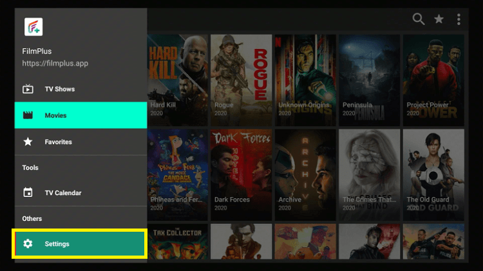Viewport: 483px width, 271px height.
Task: Select the TV Shows menu item
Action: point(80,89)
